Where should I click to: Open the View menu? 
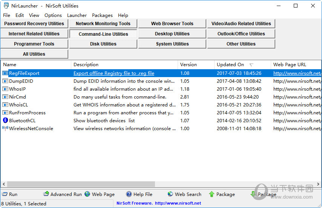pos(34,15)
